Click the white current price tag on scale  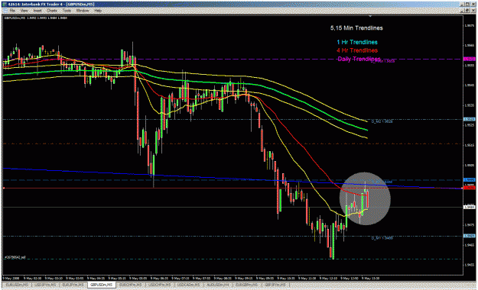coord(469,208)
